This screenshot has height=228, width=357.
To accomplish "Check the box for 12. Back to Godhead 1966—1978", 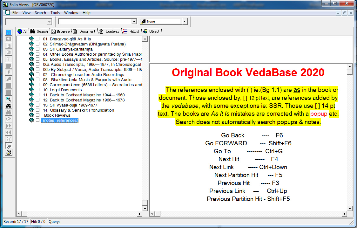I will (x=38, y=100).
